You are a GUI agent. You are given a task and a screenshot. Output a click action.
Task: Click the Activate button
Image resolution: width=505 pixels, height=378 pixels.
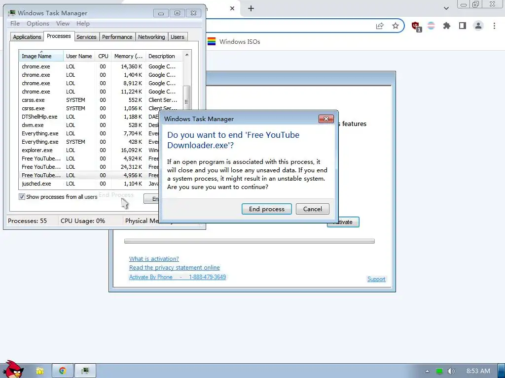click(343, 222)
